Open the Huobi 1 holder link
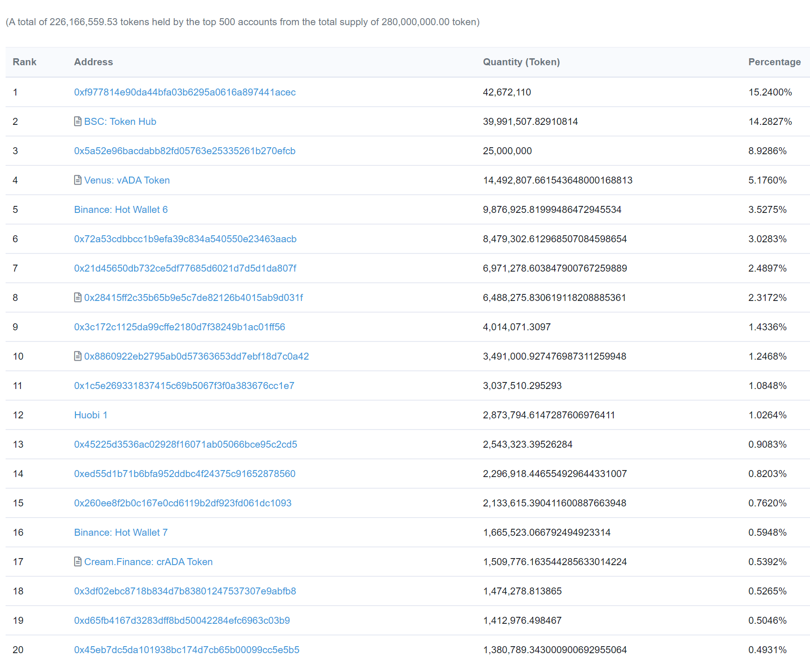 (x=91, y=415)
